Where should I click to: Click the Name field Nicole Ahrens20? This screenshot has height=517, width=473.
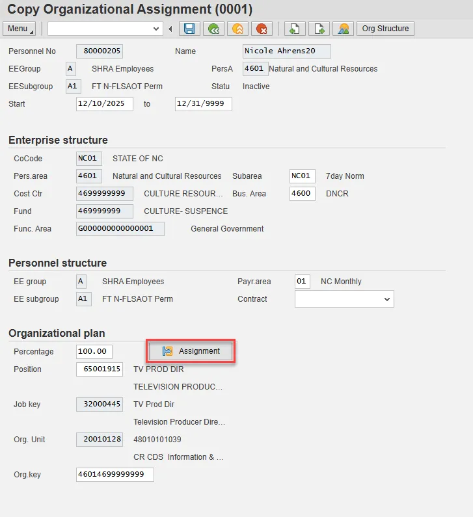[x=287, y=51]
